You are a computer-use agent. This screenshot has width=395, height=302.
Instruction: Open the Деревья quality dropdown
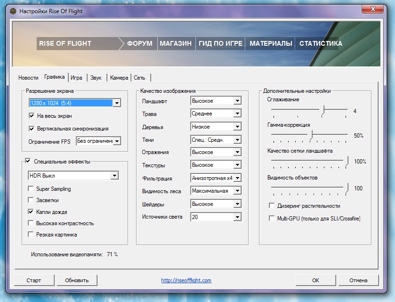pos(216,127)
